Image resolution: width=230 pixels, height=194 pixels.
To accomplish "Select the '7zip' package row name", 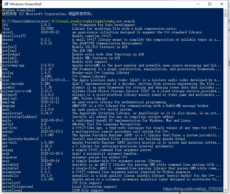I will click(6, 29).
